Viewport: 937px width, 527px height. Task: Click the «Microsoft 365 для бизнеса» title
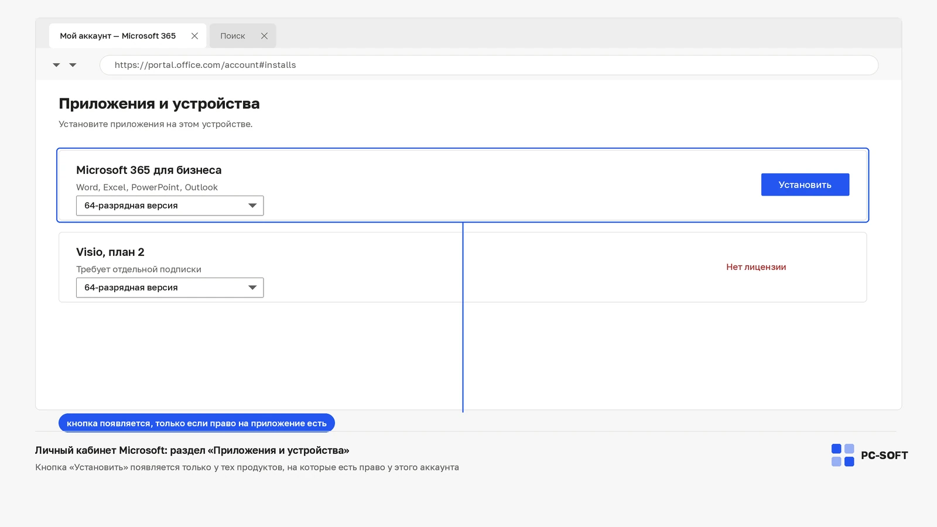(x=149, y=170)
